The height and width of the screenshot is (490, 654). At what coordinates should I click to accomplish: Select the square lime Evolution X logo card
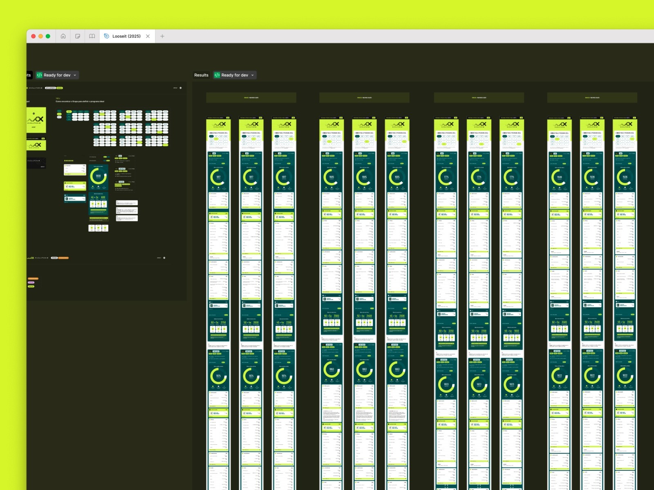36,120
